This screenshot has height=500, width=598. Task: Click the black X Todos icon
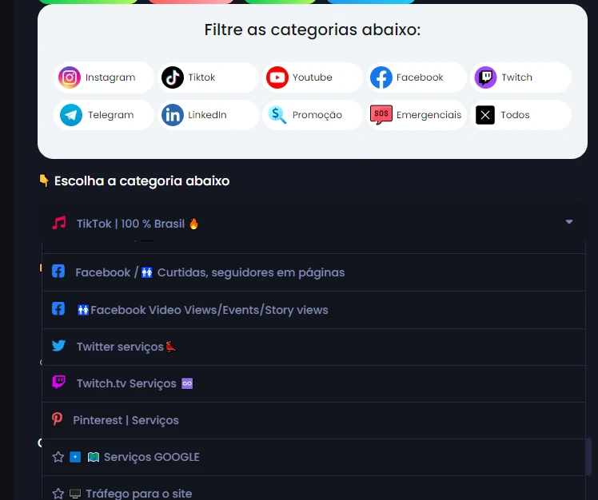[485, 115]
